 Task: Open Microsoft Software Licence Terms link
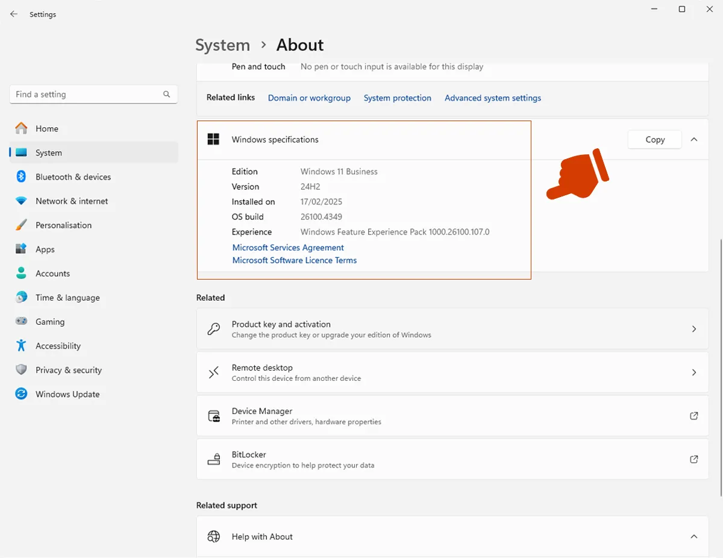(295, 260)
